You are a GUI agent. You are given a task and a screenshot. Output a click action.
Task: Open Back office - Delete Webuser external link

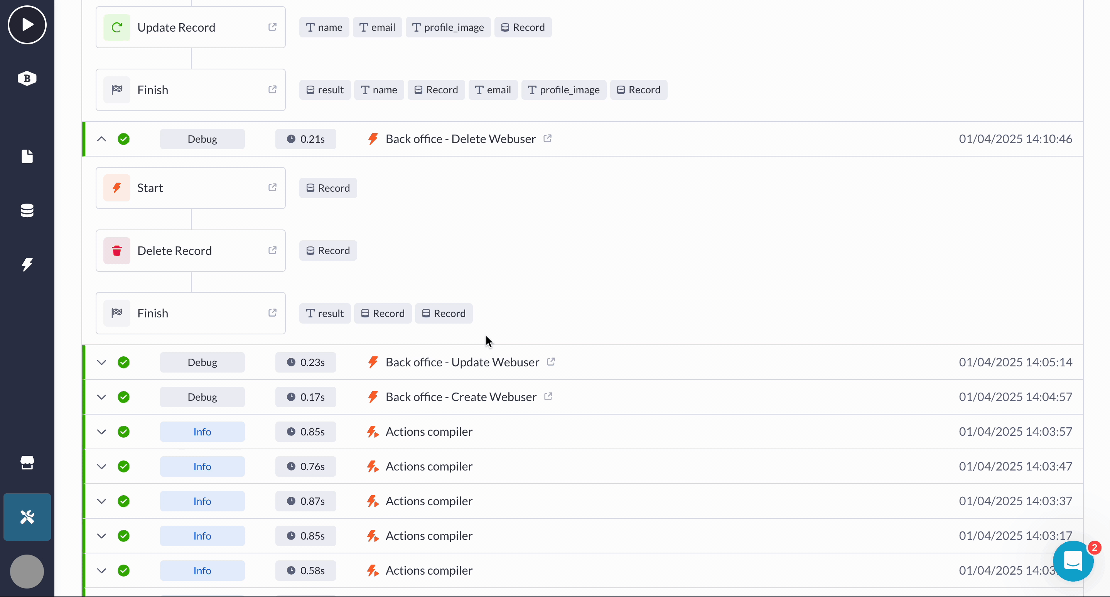(548, 138)
